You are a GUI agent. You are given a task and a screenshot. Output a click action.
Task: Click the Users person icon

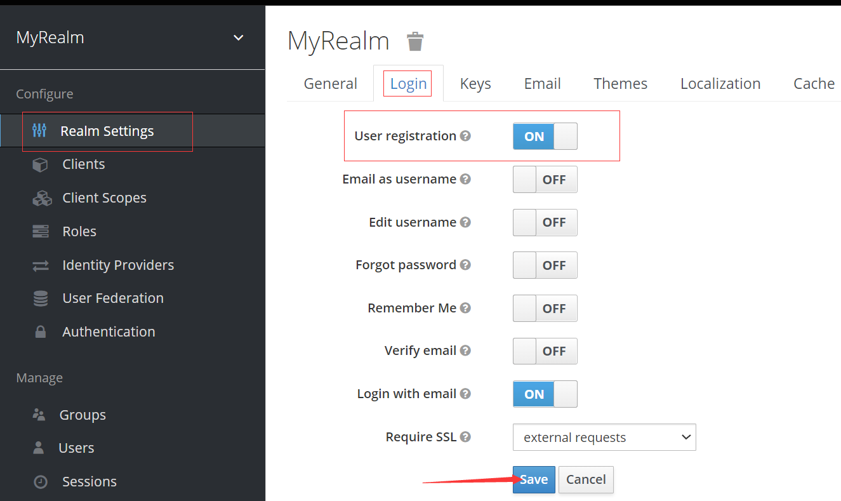39,448
